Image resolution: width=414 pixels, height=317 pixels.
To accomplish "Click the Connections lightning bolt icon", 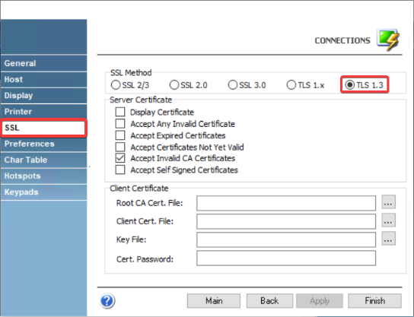I will coord(388,40).
